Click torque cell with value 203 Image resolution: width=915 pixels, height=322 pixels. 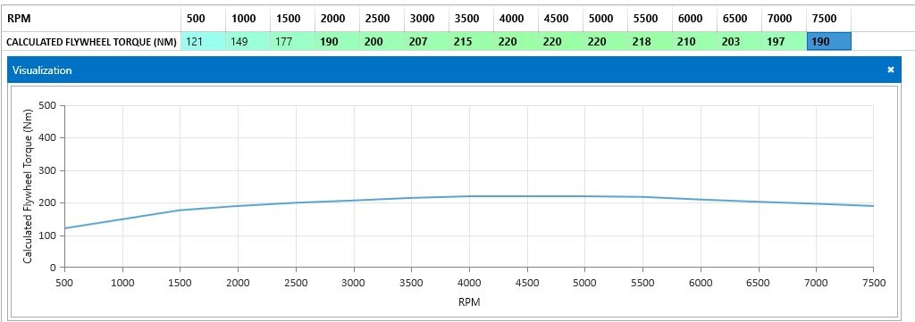pos(740,41)
